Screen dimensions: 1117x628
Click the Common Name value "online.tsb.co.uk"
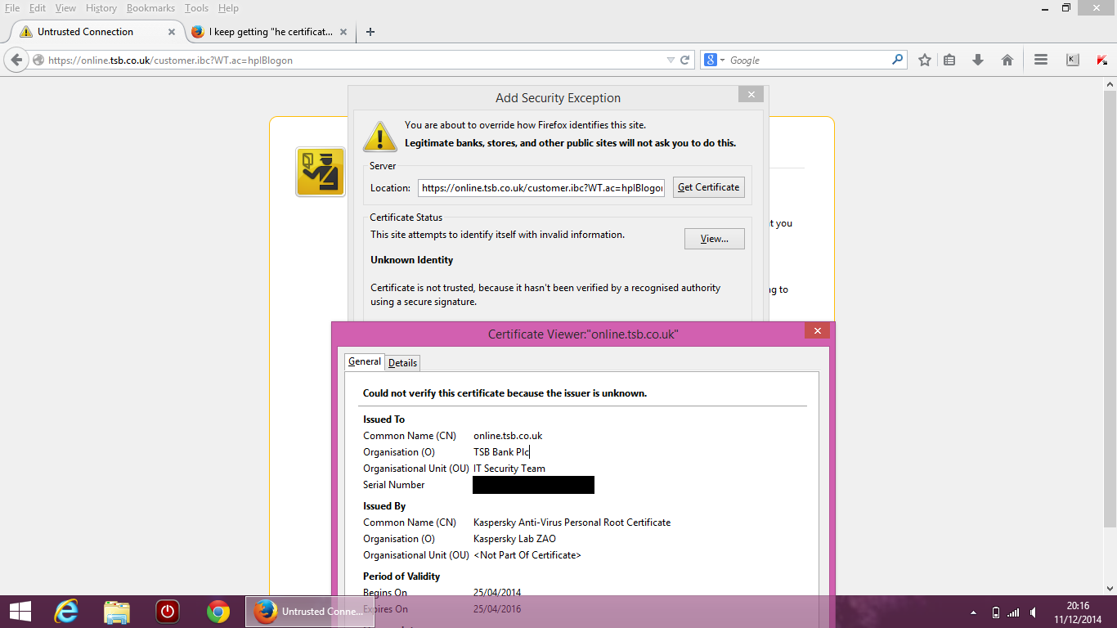pos(508,436)
